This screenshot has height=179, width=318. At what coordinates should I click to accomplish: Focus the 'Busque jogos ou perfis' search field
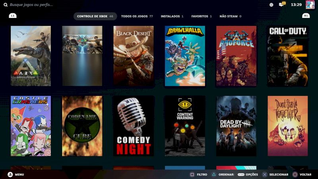(x=31, y=5)
